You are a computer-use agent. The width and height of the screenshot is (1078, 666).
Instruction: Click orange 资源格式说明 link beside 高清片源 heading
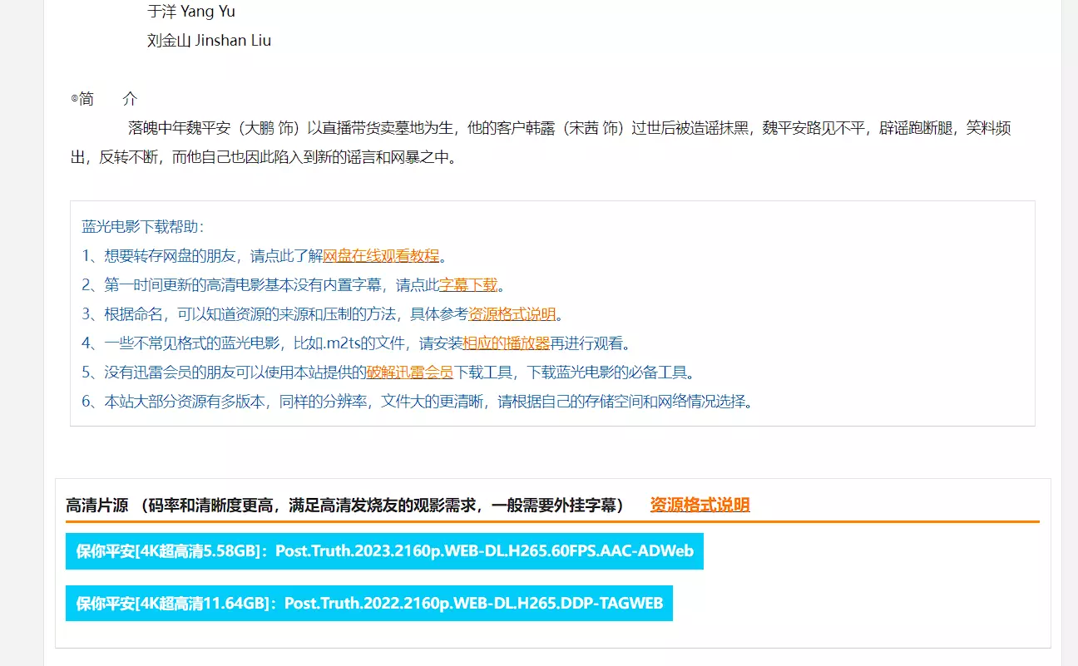click(x=700, y=505)
